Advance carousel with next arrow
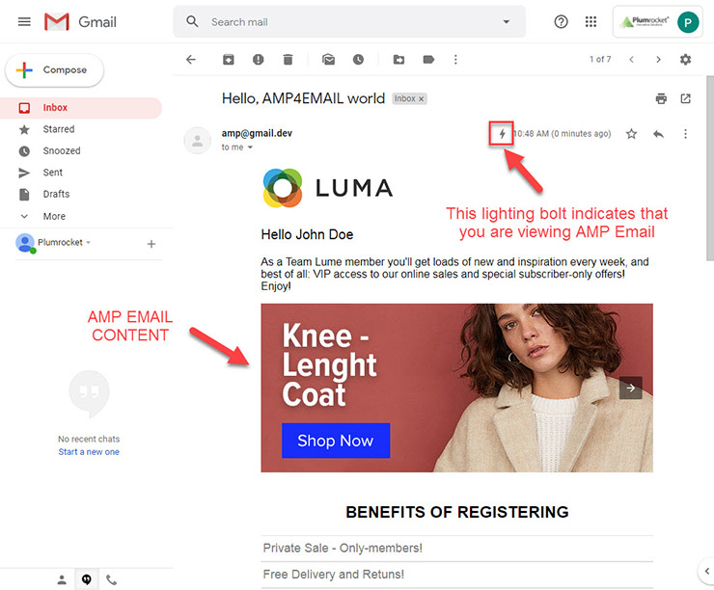 pos(631,388)
